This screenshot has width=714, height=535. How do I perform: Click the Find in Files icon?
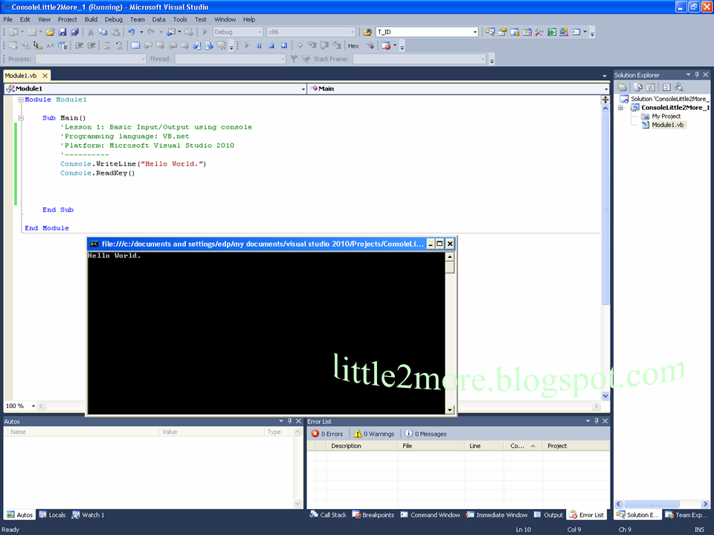367,32
